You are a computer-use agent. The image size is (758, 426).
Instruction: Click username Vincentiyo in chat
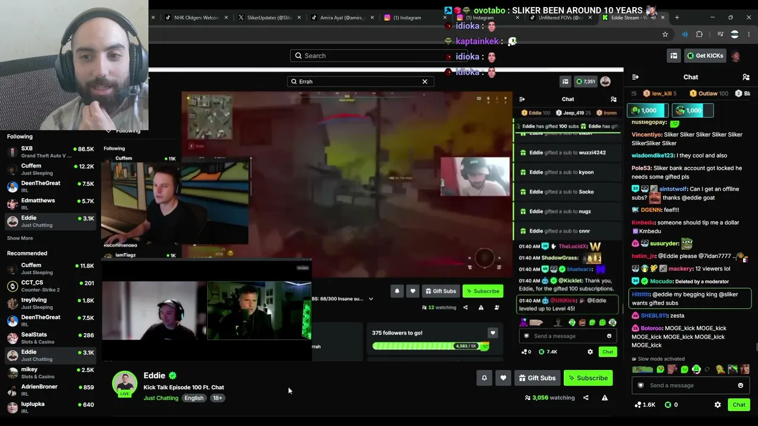(x=647, y=135)
